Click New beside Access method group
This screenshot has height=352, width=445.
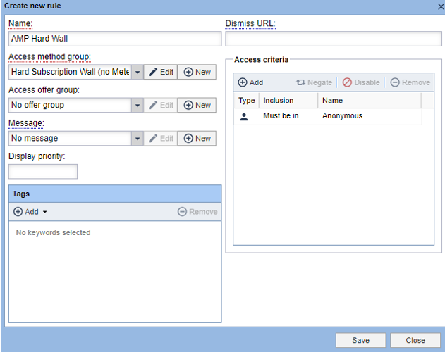click(x=197, y=72)
